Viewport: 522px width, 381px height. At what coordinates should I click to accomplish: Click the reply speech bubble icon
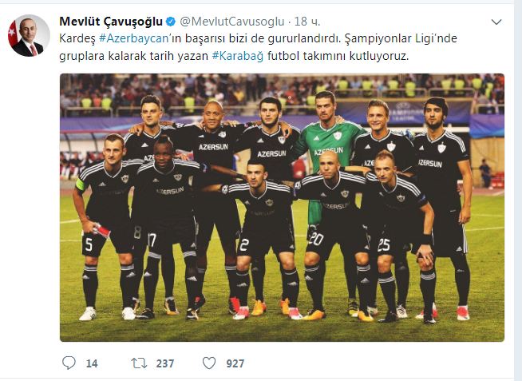click(69, 363)
